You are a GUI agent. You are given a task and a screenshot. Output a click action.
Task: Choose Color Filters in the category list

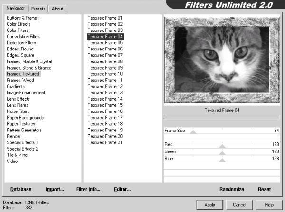click(18, 30)
